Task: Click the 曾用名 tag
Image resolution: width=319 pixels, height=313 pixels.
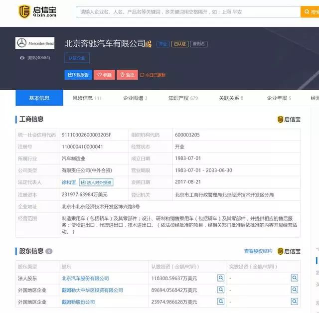Action: coord(199,44)
